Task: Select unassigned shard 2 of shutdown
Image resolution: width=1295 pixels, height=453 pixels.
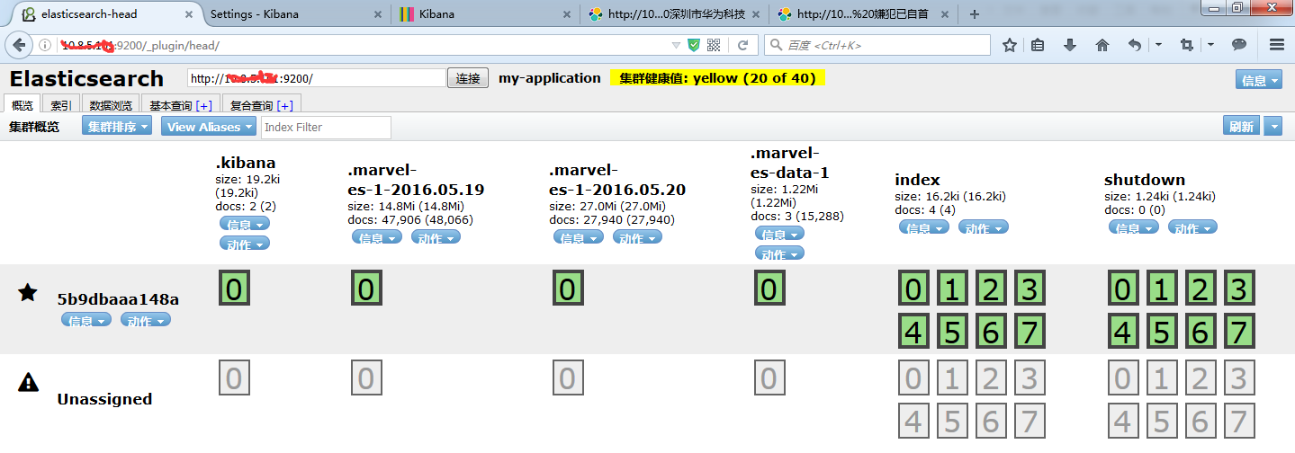Action: tap(1200, 378)
